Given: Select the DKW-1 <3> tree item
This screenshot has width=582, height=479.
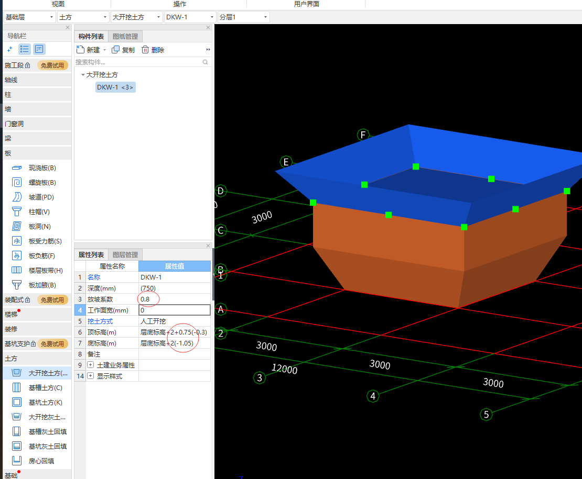Looking at the screenshot, I should pyautogui.click(x=115, y=87).
